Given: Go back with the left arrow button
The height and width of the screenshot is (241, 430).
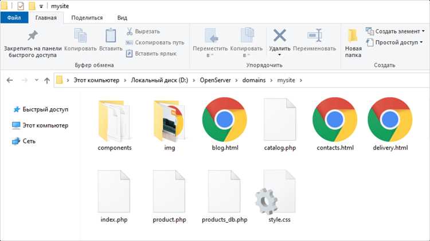Looking at the screenshot, I should tap(10, 80).
